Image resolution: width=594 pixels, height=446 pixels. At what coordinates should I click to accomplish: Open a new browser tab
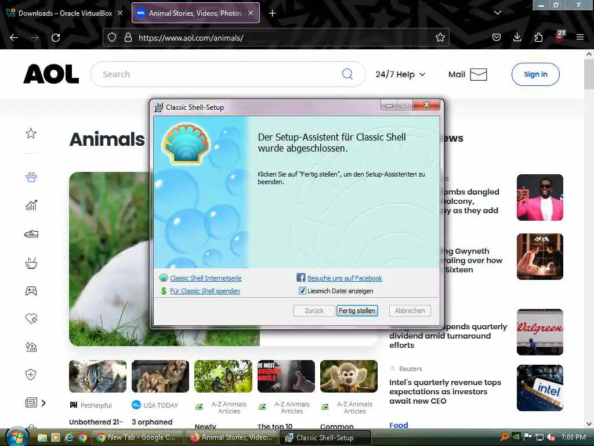[x=273, y=13]
